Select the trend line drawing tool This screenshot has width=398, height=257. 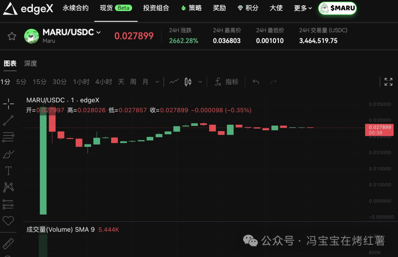8,120
